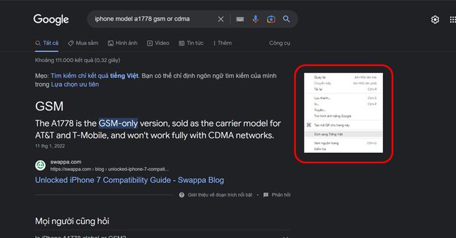Click the Mọi người cũng hỏi heading
The width and height of the screenshot is (456, 238).
coord(72,221)
